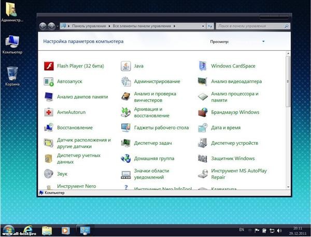Viewport: 311px width, 237px height.
Task: Open the Инструмент MS AutoPlay Repair icon
Action: (x=203, y=174)
